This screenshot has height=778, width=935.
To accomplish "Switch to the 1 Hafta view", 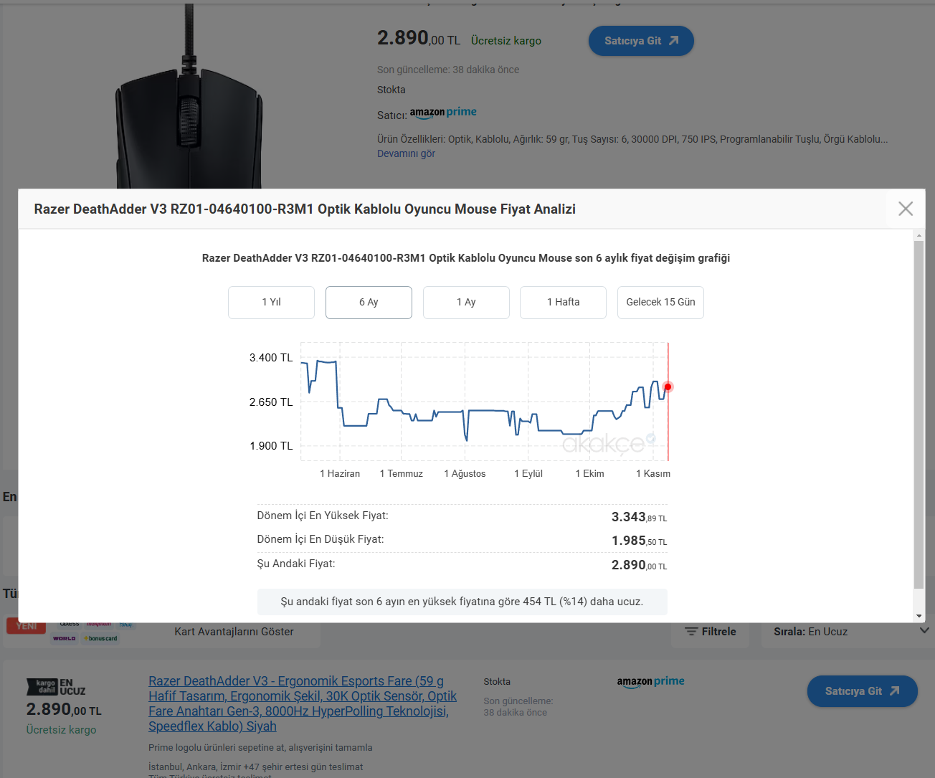I will coord(563,302).
